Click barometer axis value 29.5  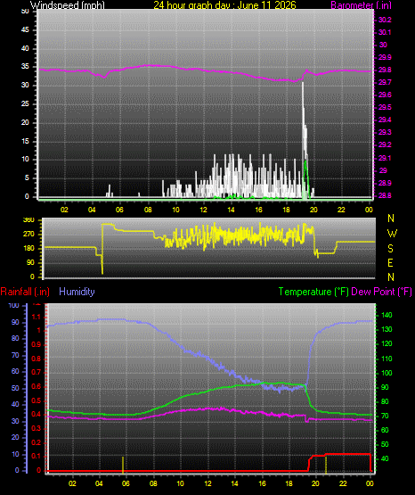pyautogui.click(x=385, y=107)
